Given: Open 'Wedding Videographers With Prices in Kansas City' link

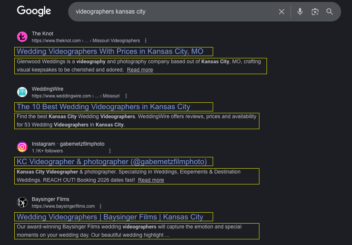Looking at the screenshot, I should tap(110, 51).
